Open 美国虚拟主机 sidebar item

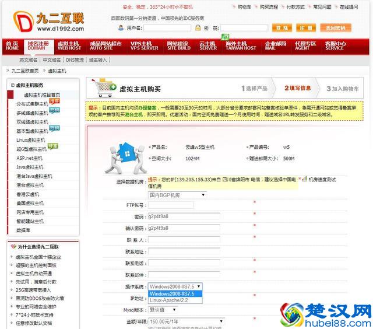(30, 204)
